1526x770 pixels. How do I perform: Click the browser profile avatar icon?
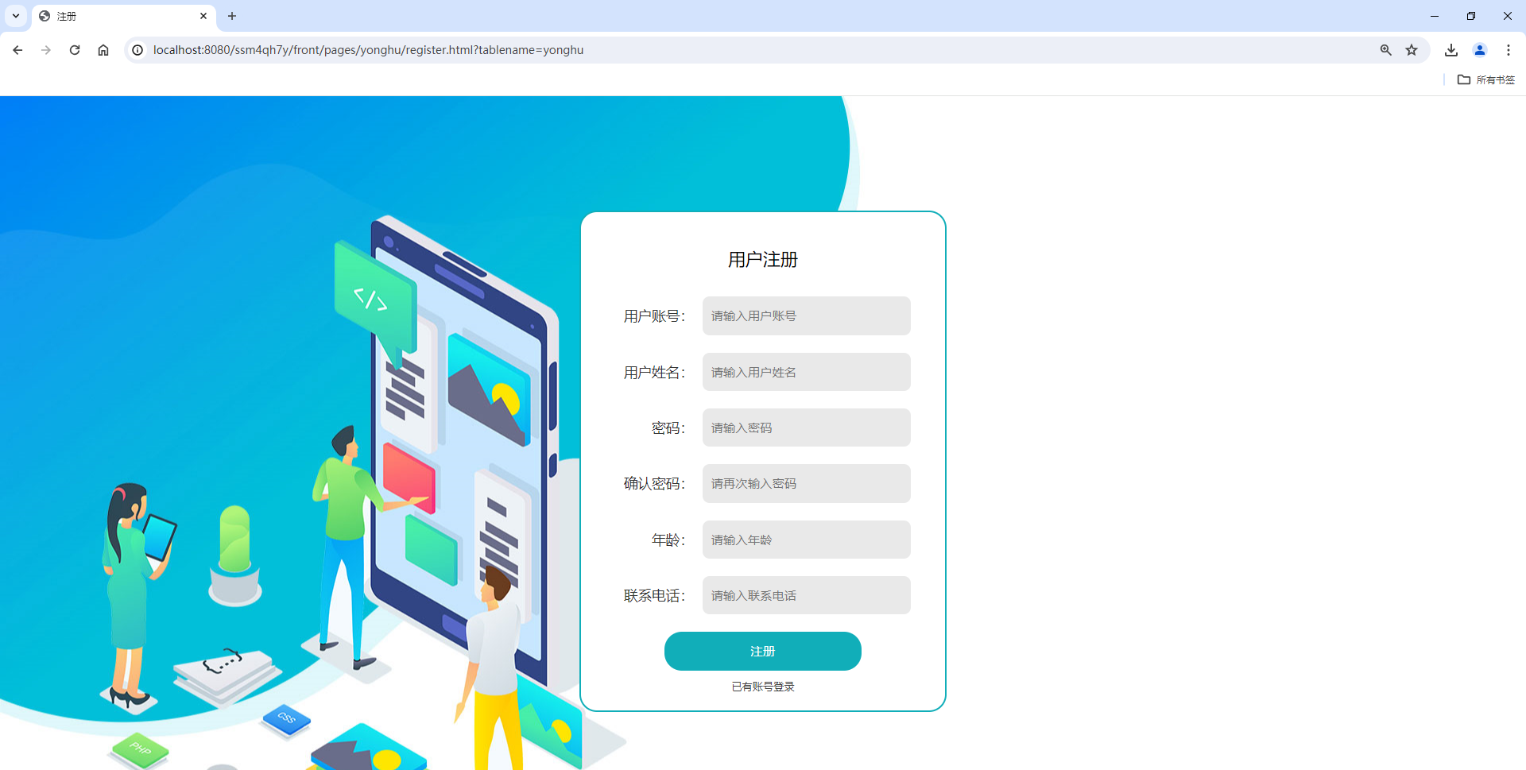(1480, 49)
